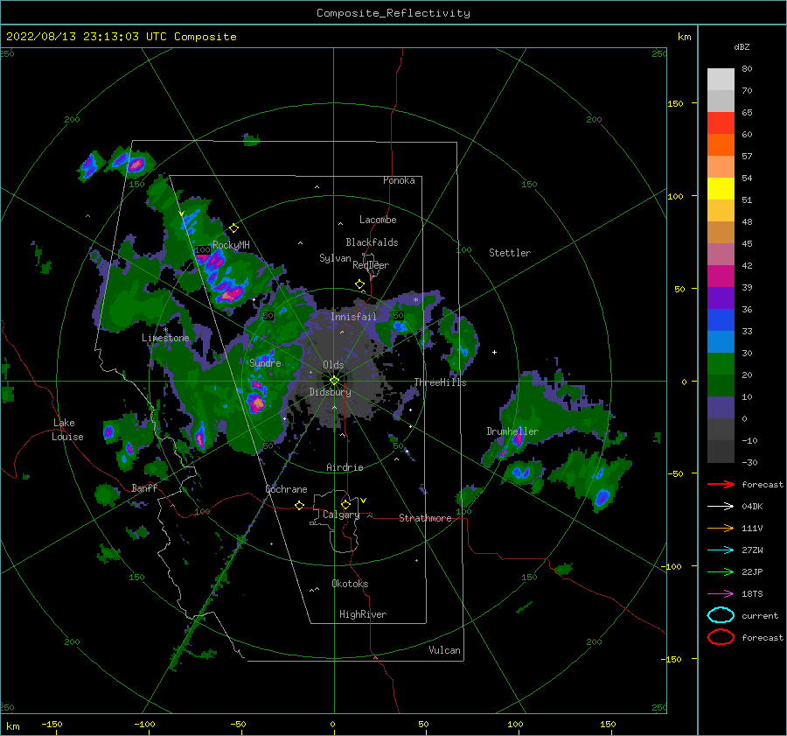Click the Limestone location label

tap(165, 338)
